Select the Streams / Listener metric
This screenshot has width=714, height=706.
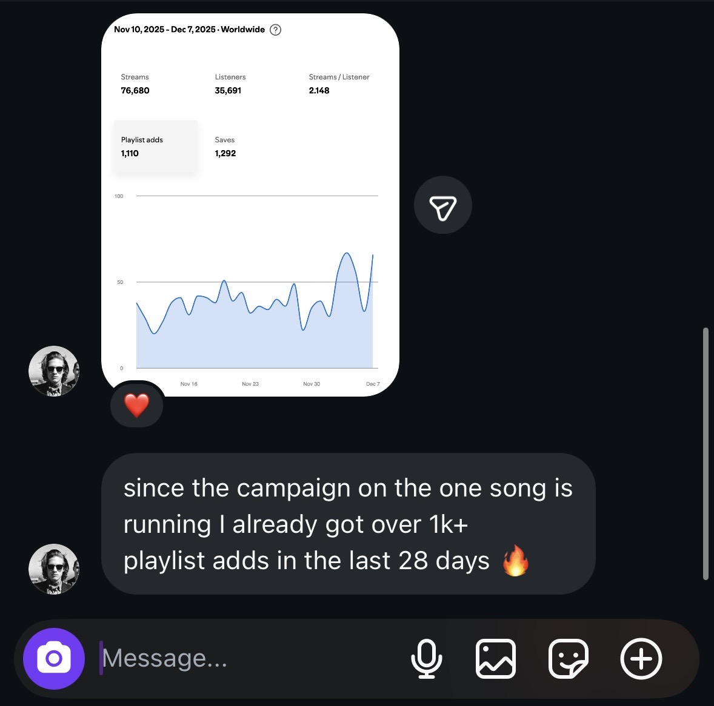339,84
